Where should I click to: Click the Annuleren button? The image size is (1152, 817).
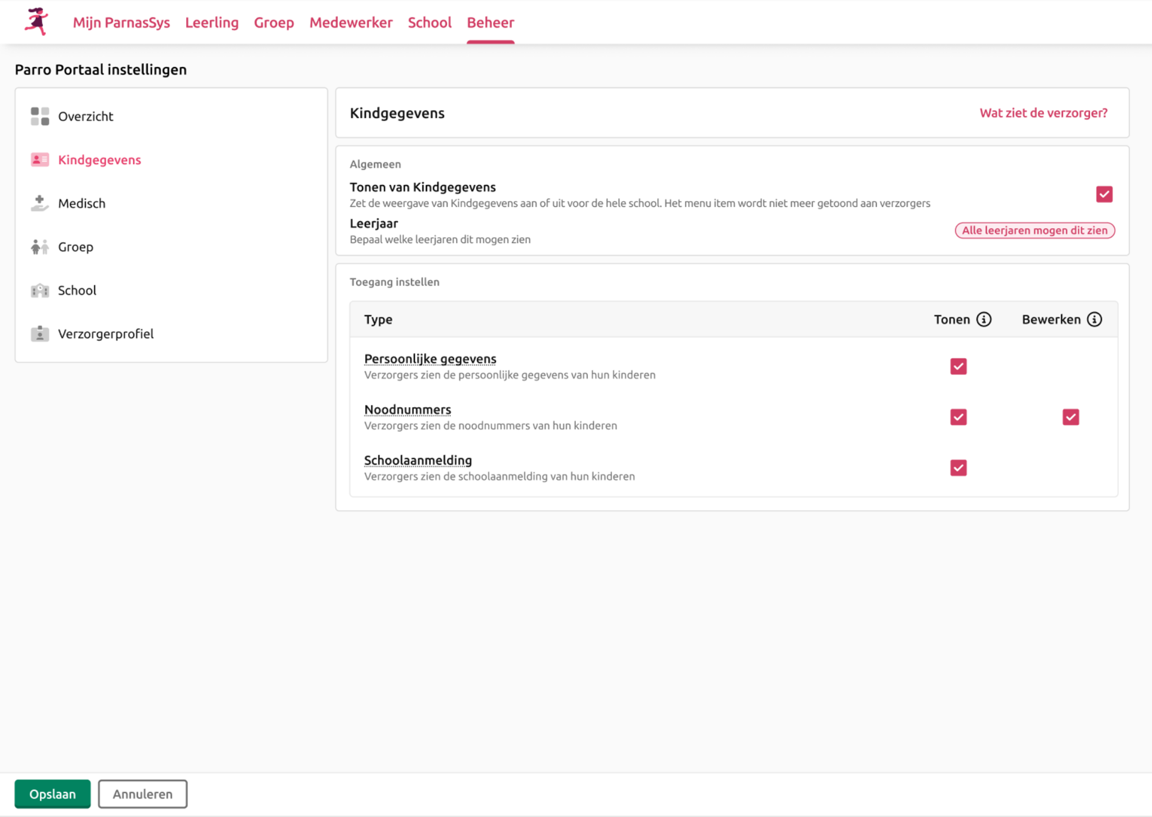coord(142,794)
